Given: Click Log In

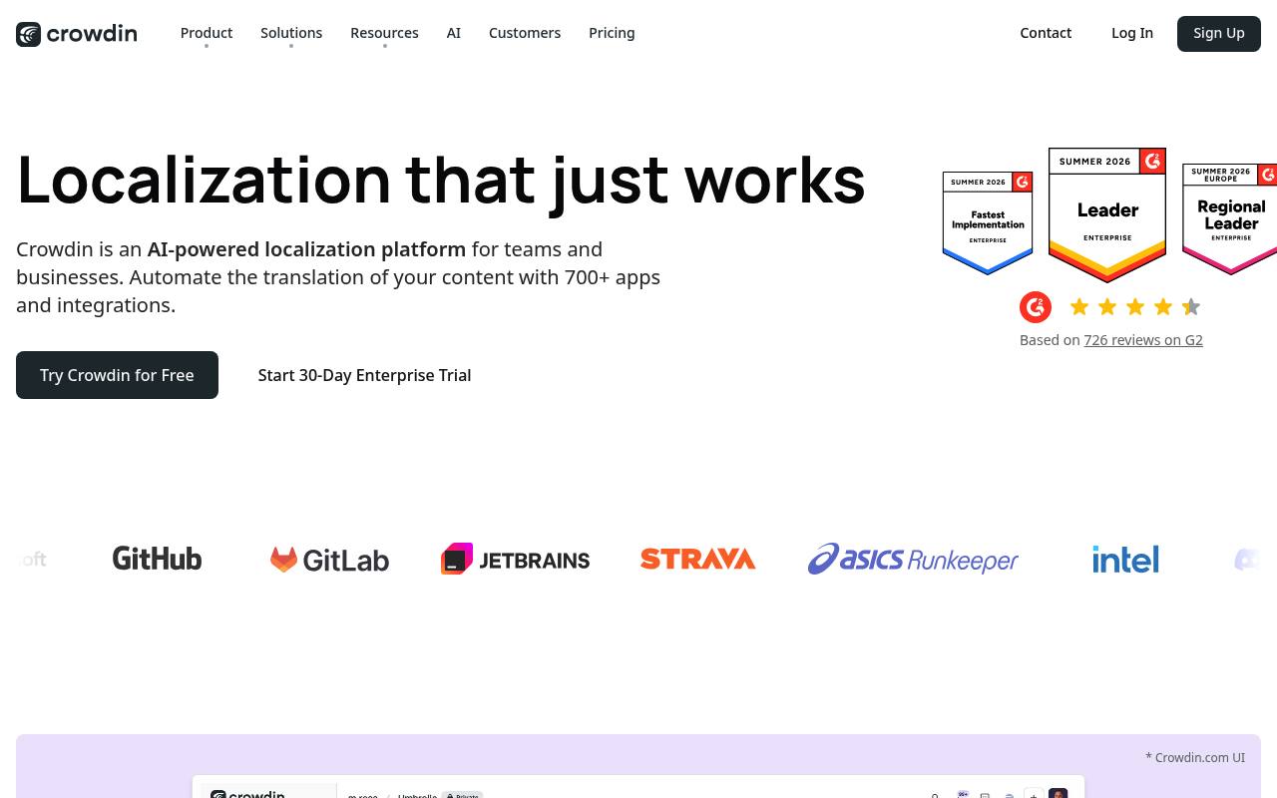Looking at the screenshot, I should coord(1132,33).
